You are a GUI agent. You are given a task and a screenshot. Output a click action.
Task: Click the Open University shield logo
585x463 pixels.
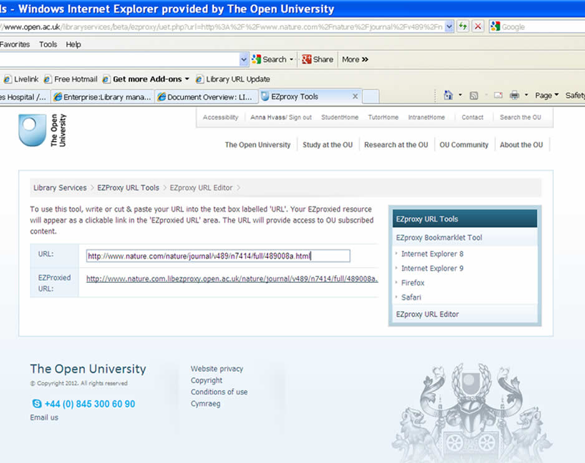tap(32, 130)
